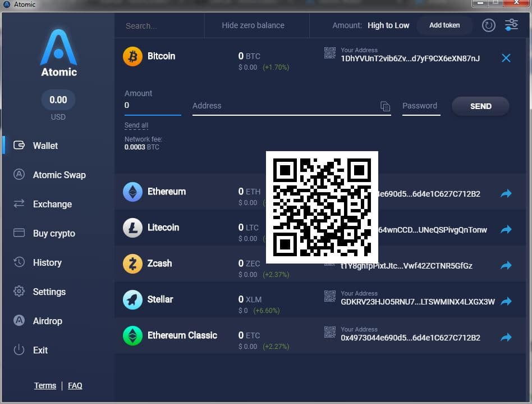The image size is (532, 404).
Task: Click the Settings gear icon
Action: point(19,291)
